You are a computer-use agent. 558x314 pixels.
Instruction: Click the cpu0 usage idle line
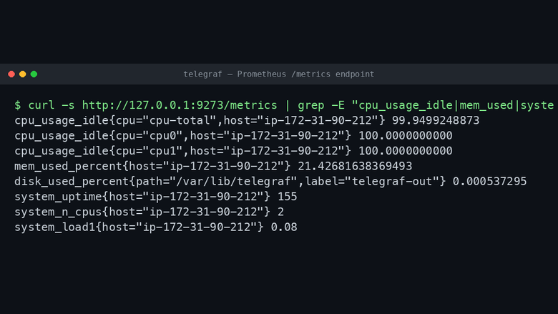point(233,135)
